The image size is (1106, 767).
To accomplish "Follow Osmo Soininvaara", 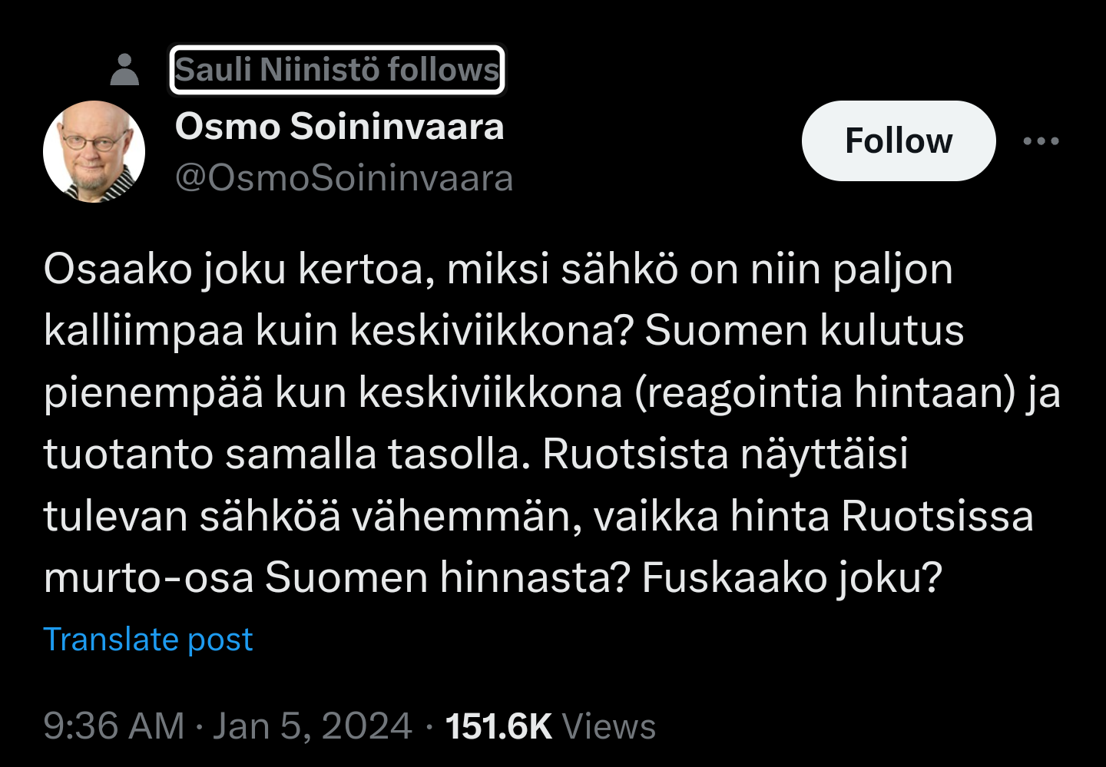I will click(x=898, y=141).
